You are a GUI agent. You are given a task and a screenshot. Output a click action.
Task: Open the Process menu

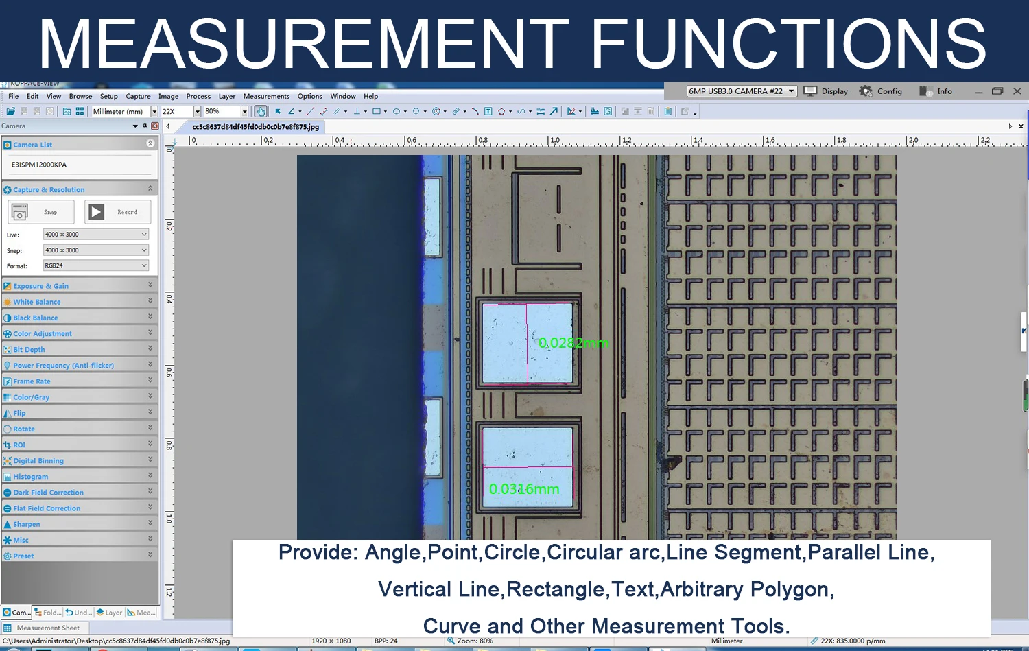198,96
